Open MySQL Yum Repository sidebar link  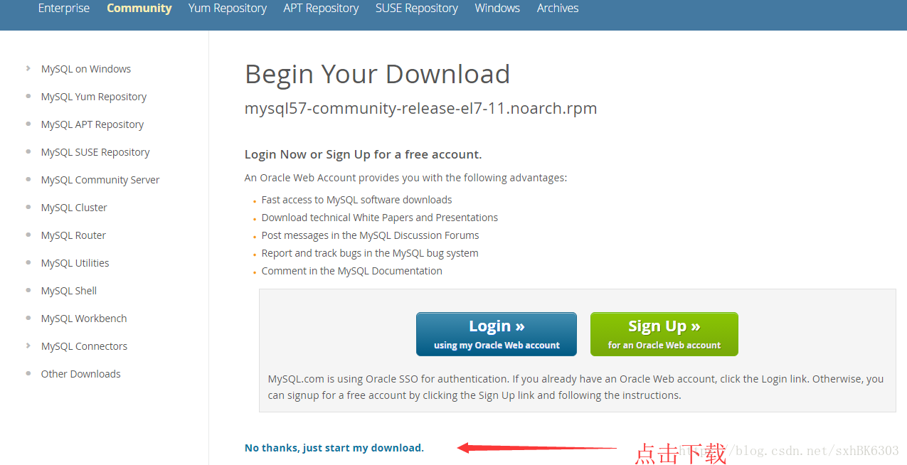pyautogui.click(x=94, y=97)
